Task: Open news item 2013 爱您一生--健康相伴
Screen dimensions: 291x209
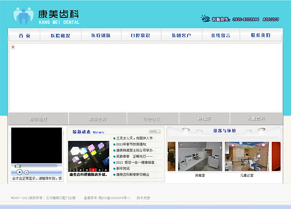Action: (x=136, y=162)
